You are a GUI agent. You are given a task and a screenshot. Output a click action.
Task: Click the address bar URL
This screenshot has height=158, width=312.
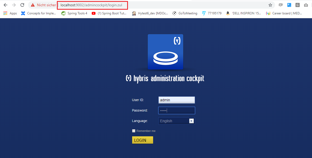point(92,5)
